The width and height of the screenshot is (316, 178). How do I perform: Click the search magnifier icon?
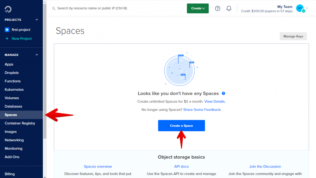(53, 8)
